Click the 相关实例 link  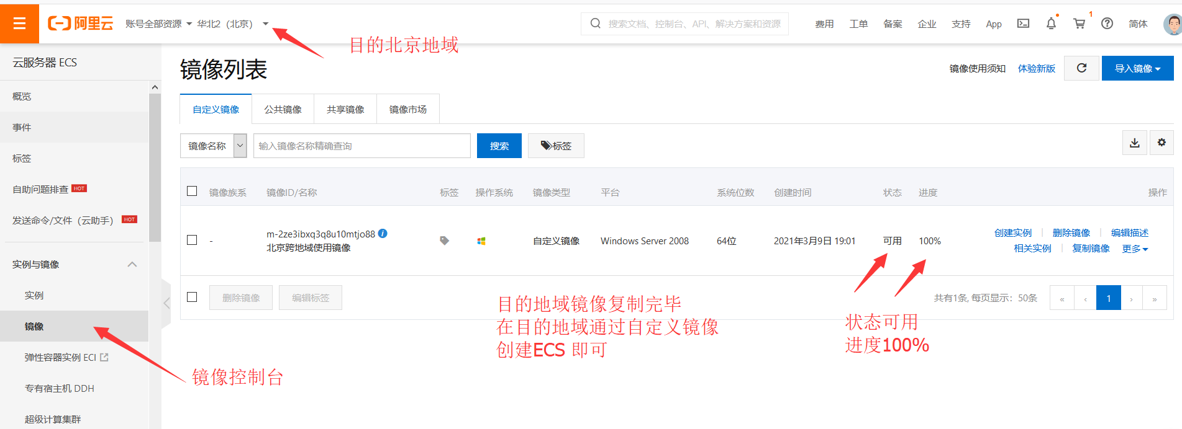click(x=1032, y=248)
